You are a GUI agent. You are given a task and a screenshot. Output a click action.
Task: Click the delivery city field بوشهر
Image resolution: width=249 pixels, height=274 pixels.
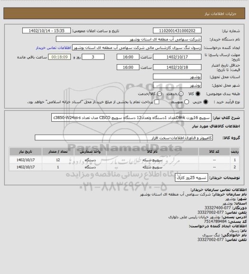[177, 85]
